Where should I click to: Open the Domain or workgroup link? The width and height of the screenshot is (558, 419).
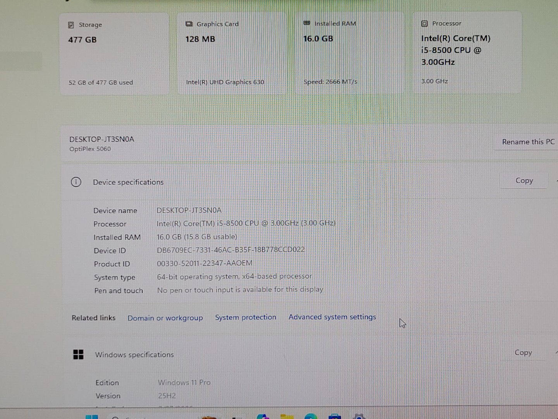(x=165, y=317)
